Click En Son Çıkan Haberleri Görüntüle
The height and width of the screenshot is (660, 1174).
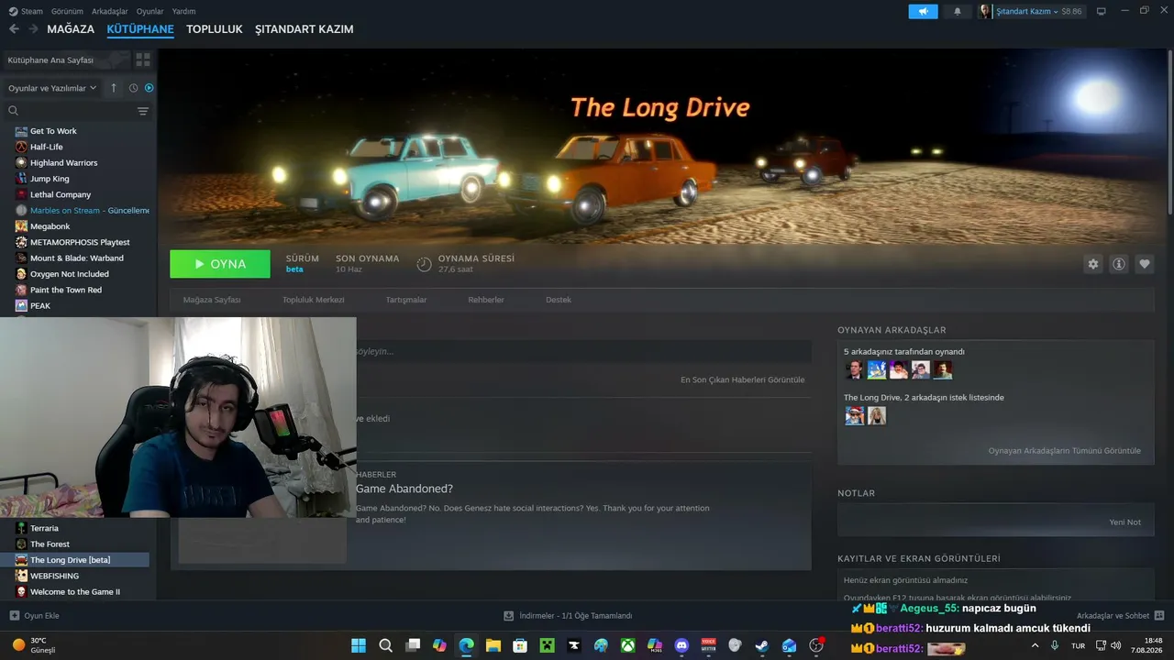(x=743, y=379)
